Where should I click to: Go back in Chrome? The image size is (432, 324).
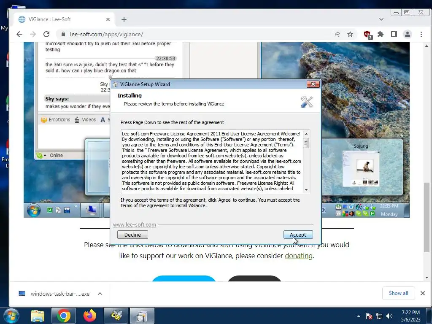click(19, 34)
